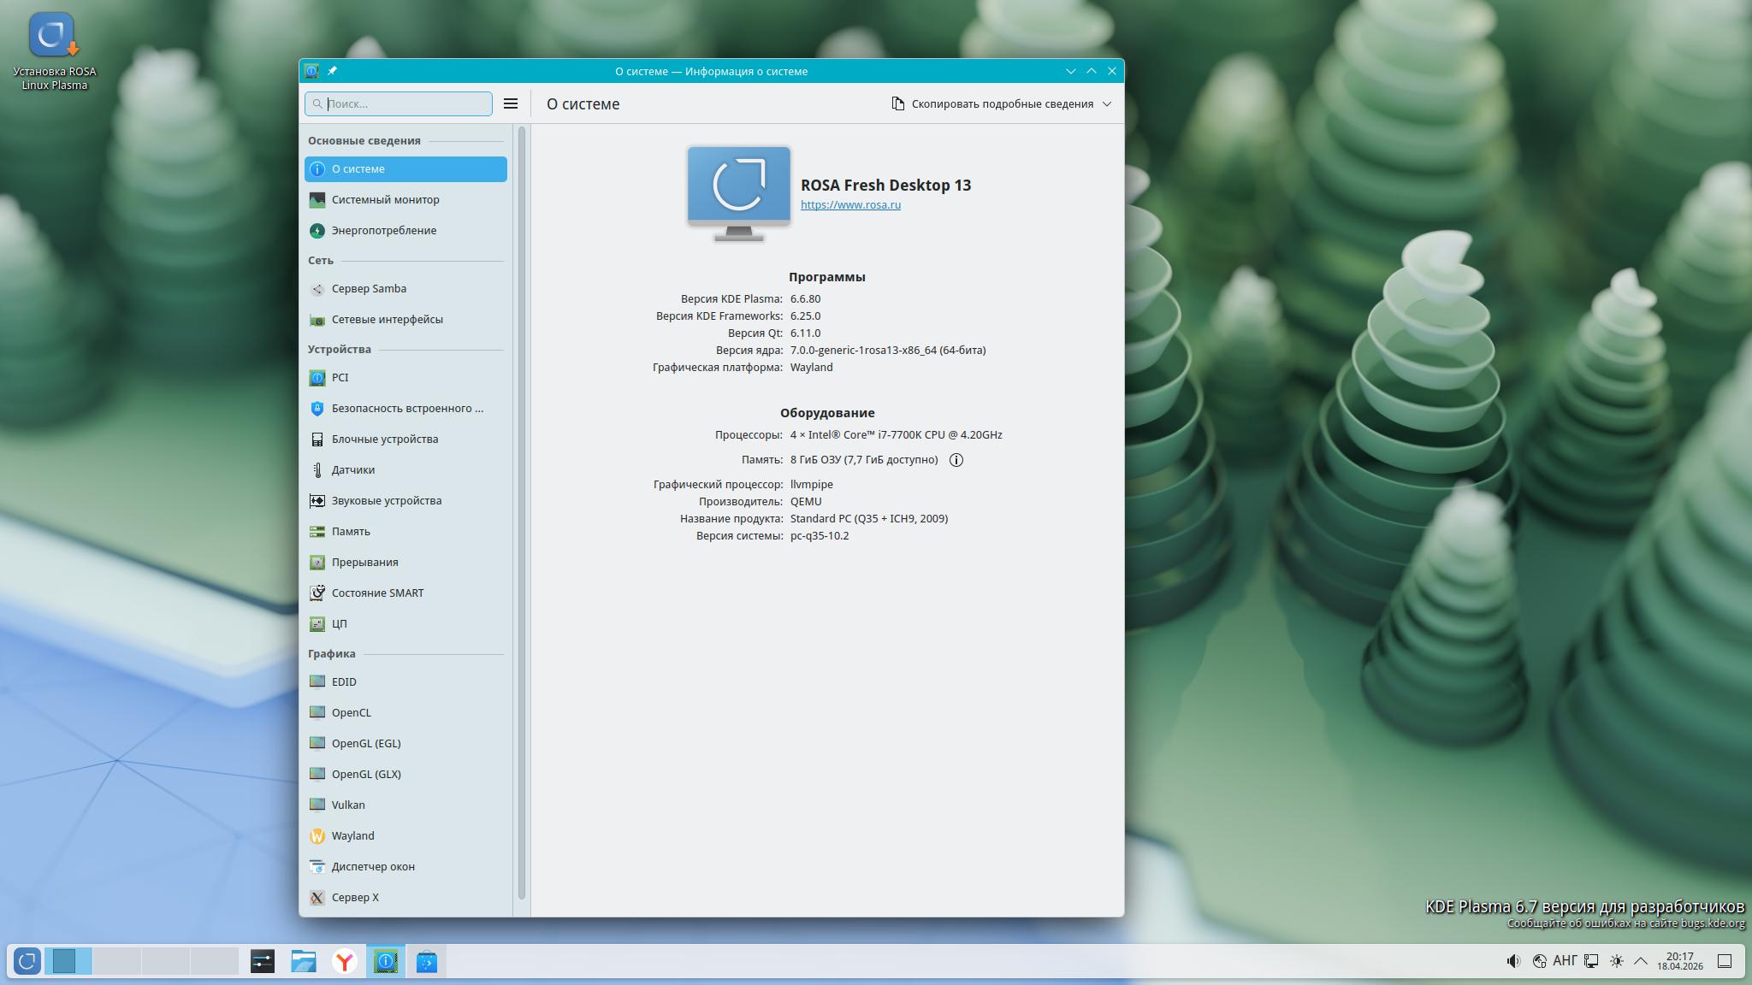Click the llvmpipe graphics processor value
The width and height of the screenshot is (1752, 985).
coord(811,485)
